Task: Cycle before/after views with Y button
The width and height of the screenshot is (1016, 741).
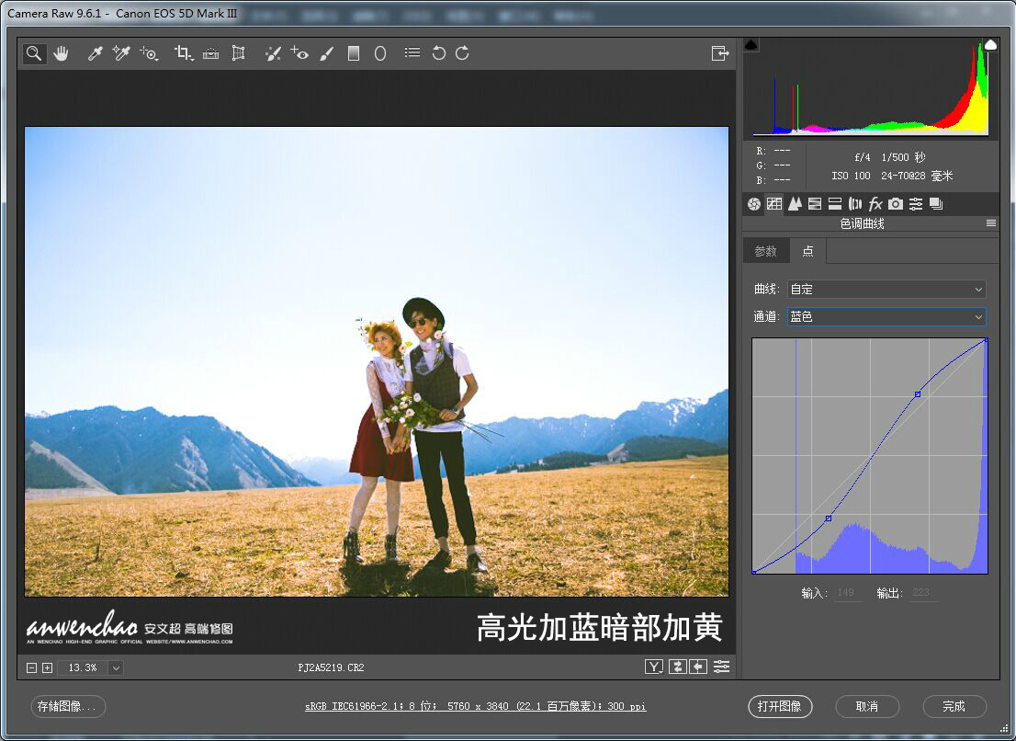Action: [654, 667]
